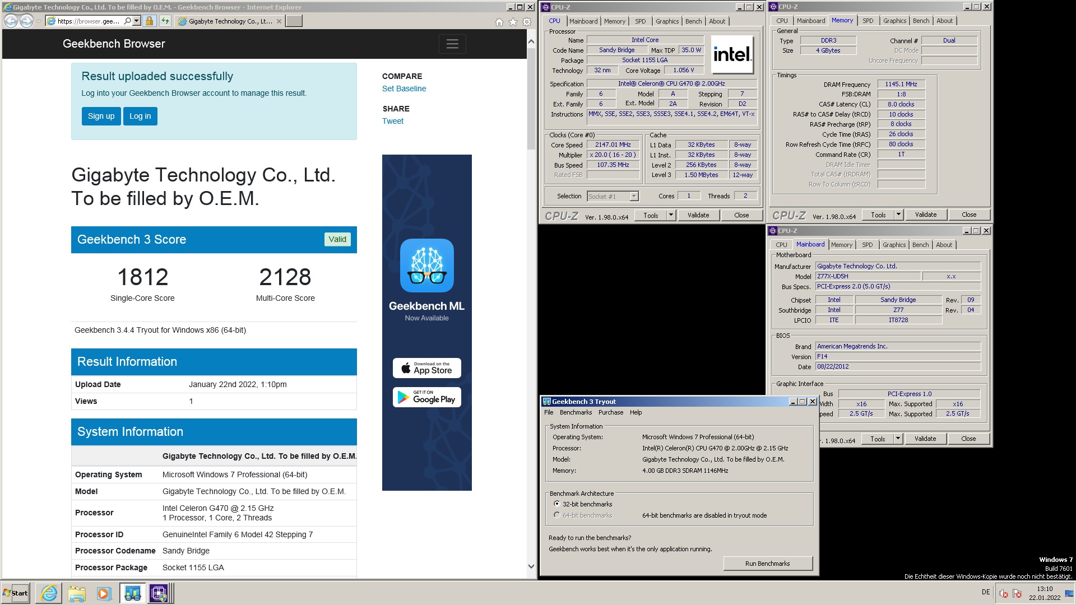Click the page scrollbar down arrow
The width and height of the screenshot is (1076, 605).
pos(531,566)
